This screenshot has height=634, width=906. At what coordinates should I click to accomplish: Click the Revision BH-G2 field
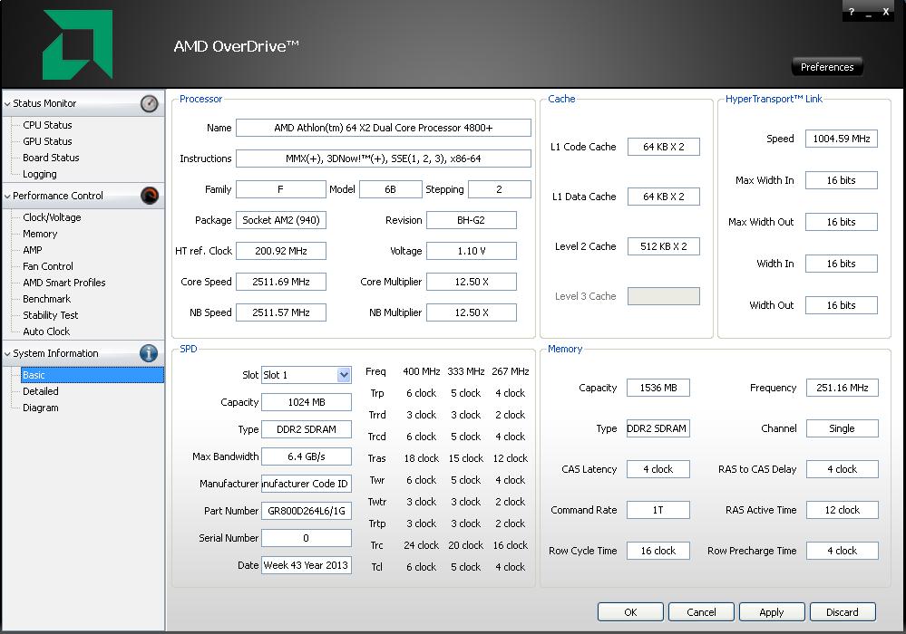click(472, 220)
